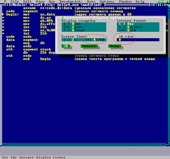Viewport: 170px width, 159px height.
Task: Close Display options dialog via corner box
Action: (x=62, y=17)
